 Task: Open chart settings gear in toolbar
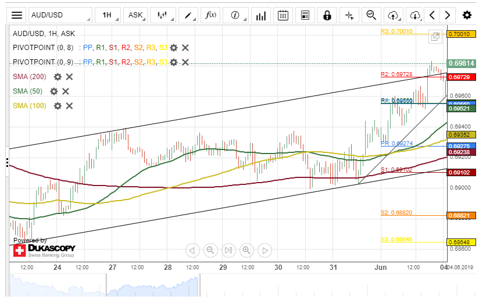pos(467,15)
